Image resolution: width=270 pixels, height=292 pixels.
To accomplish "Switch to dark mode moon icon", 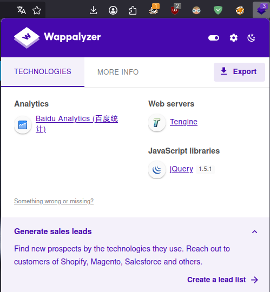I will [251, 38].
